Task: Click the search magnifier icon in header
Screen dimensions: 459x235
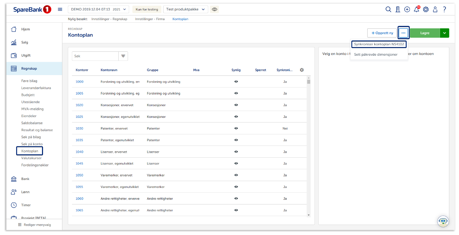Action: pos(388,9)
